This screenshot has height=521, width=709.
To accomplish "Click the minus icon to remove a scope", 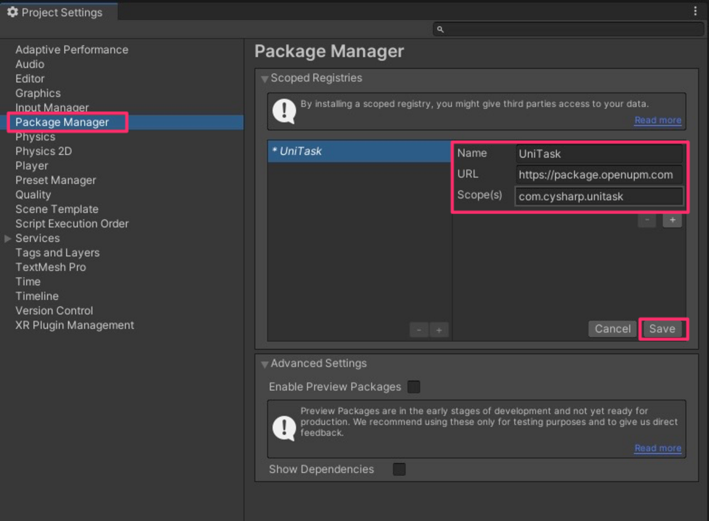I will pos(646,220).
